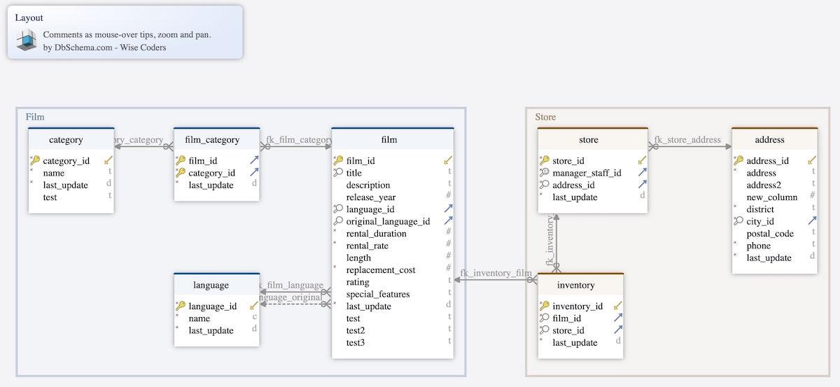
Task: Select the postal_code column in address
Action: click(x=770, y=234)
